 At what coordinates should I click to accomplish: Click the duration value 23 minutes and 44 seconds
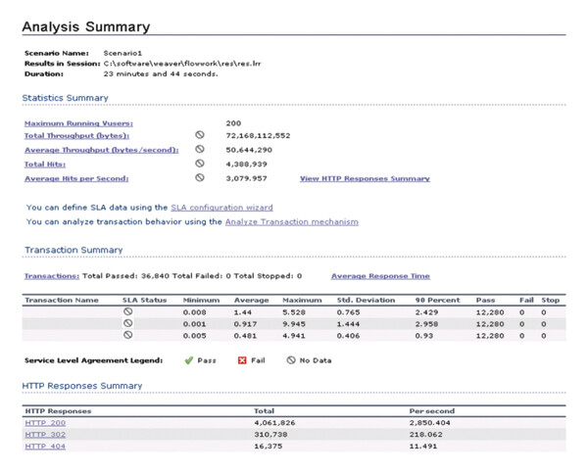click(x=161, y=73)
